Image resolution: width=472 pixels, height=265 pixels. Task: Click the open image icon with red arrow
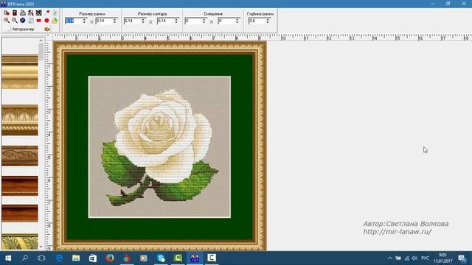click(x=7, y=13)
